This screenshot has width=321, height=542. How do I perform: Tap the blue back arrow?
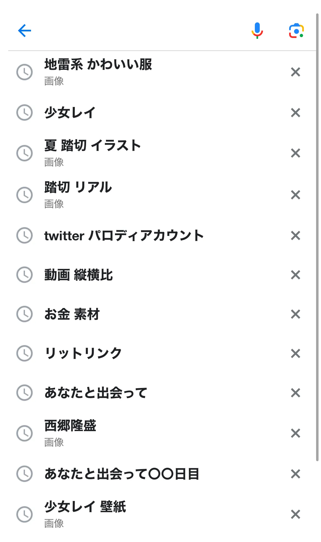pyautogui.click(x=25, y=30)
